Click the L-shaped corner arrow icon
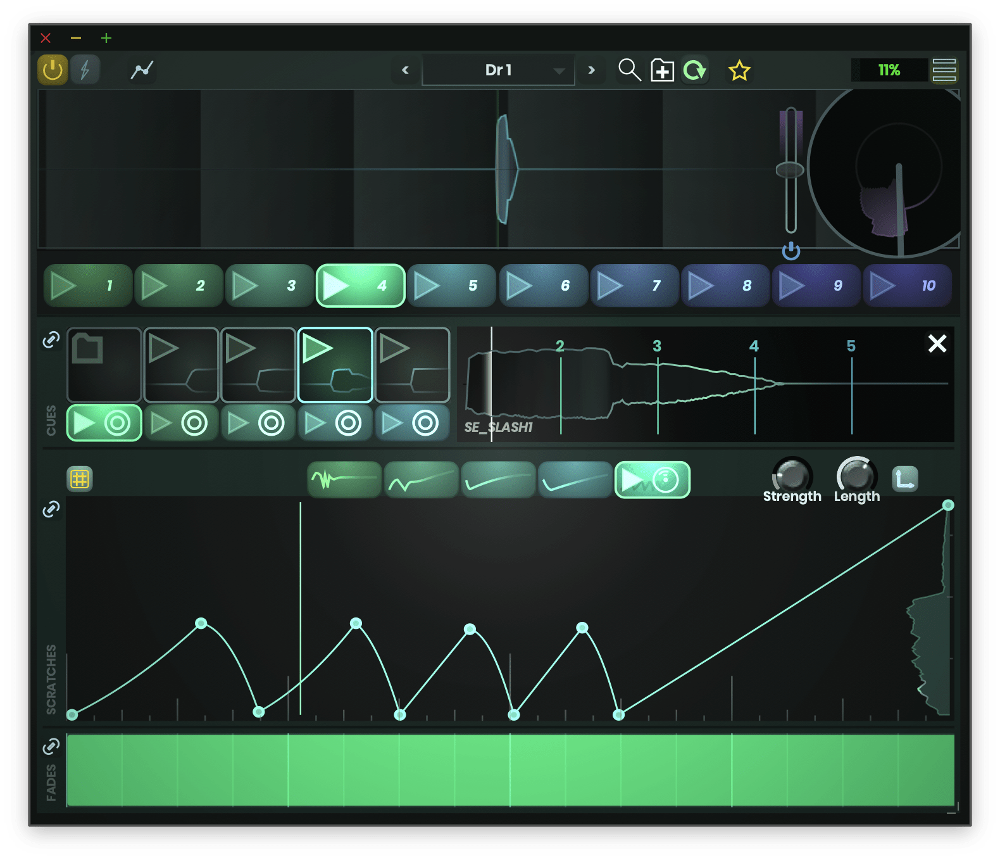The width and height of the screenshot is (1000, 860). pyautogui.click(x=905, y=479)
